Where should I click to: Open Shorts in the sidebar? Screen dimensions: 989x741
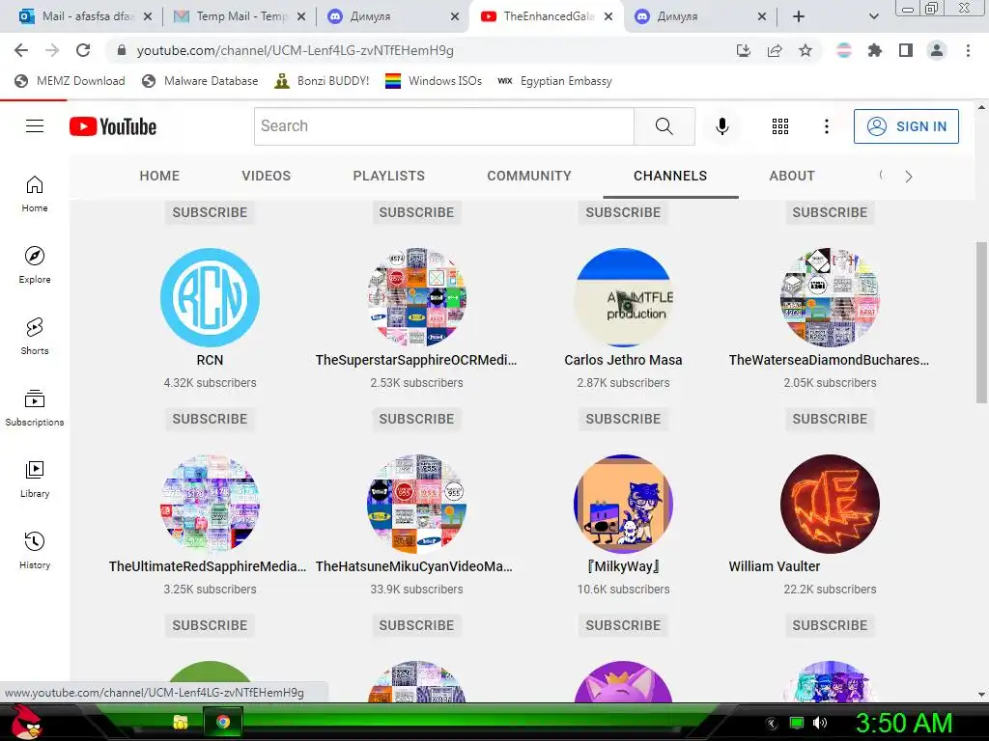(x=35, y=337)
